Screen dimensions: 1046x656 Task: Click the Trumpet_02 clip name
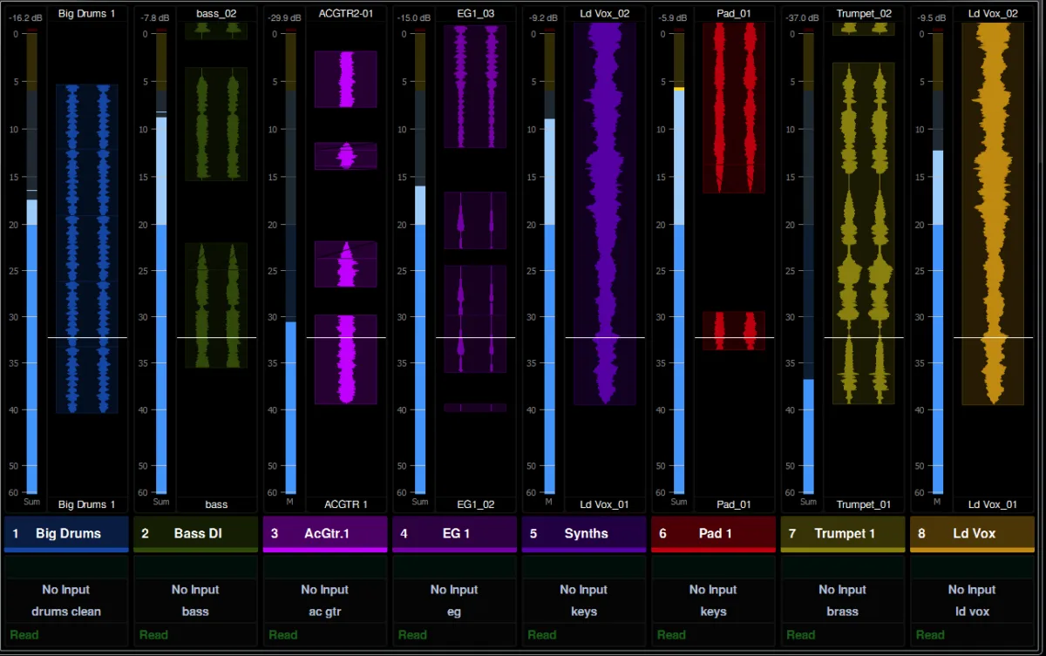864,13
